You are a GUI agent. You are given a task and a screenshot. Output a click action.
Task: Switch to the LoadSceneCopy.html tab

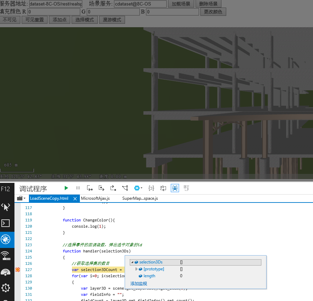tap(49, 198)
